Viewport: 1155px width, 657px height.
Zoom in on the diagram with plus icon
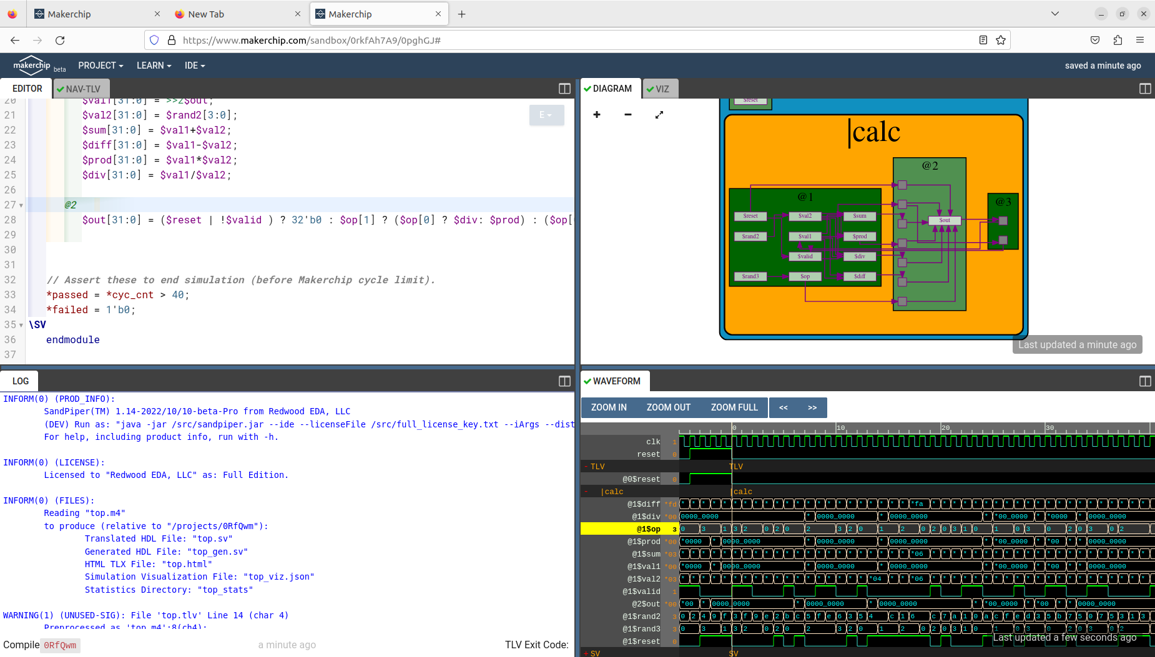596,115
